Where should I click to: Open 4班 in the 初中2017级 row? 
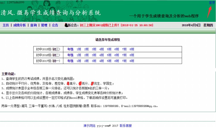(x=102, y=61)
